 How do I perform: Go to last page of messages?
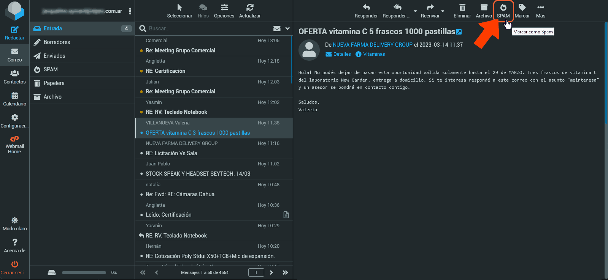click(x=285, y=272)
